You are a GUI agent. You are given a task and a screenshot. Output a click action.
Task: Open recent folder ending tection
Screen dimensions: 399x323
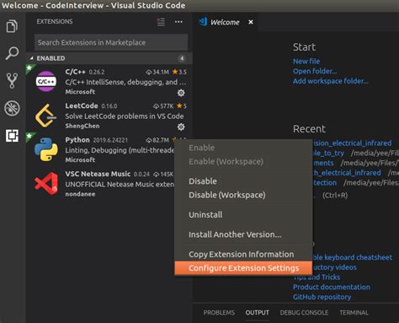pos(324,183)
